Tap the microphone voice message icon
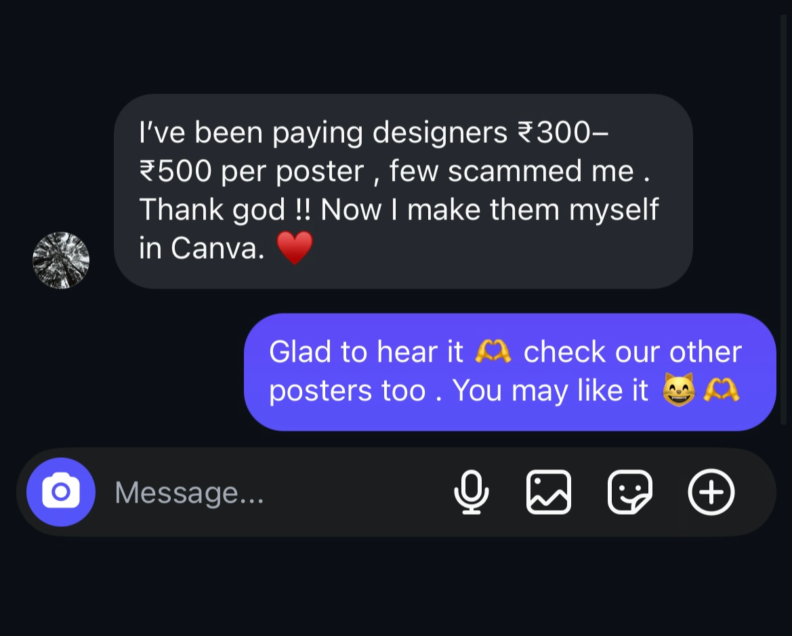 click(x=472, y=492)
